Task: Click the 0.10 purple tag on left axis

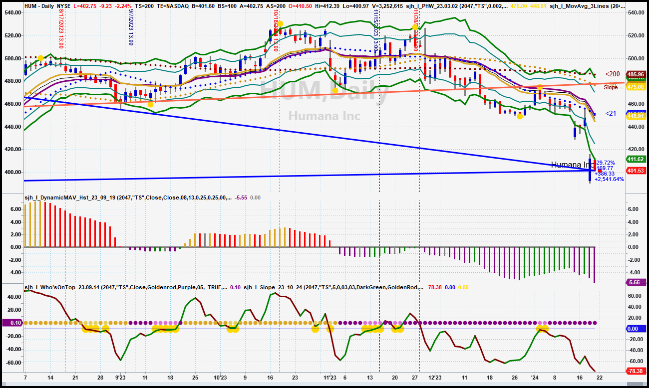Action: (11, 323)
